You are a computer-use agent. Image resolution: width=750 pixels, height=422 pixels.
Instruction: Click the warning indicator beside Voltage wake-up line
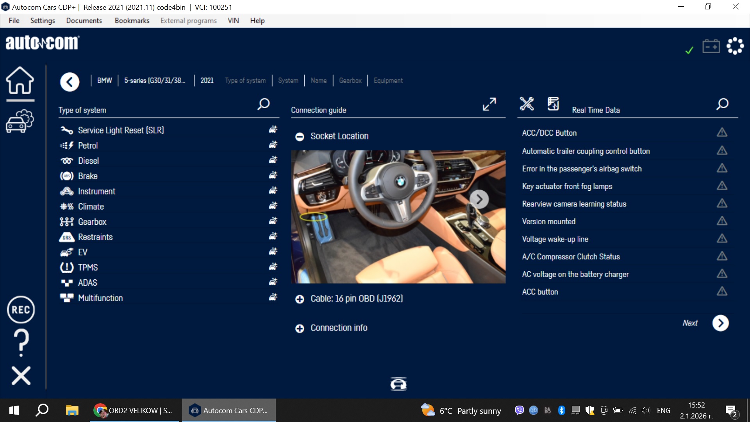click(x=722, y=239)
